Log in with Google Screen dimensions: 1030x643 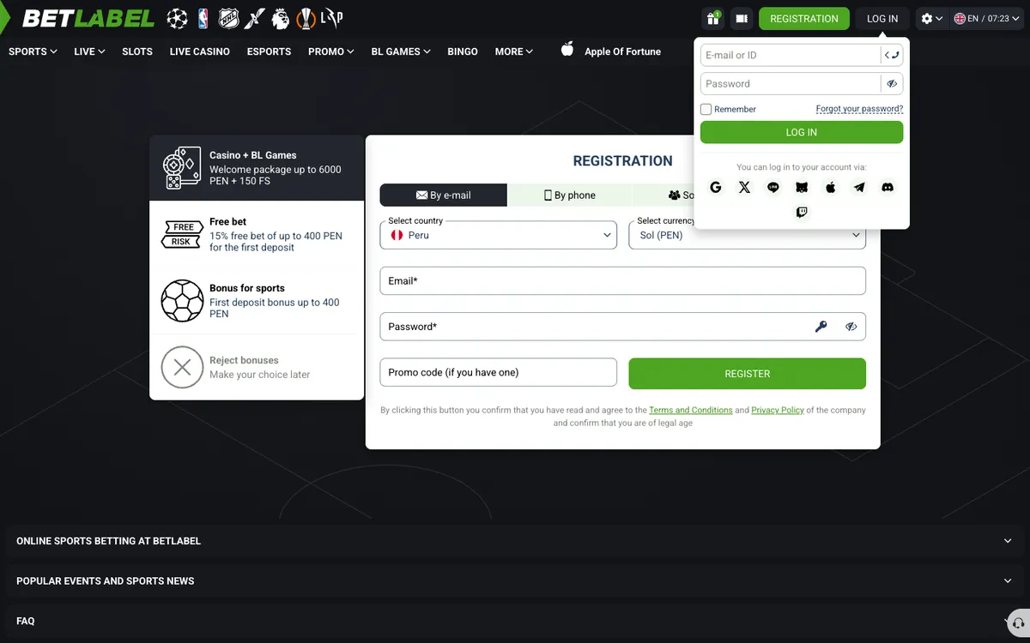click(x=716, y=187)
